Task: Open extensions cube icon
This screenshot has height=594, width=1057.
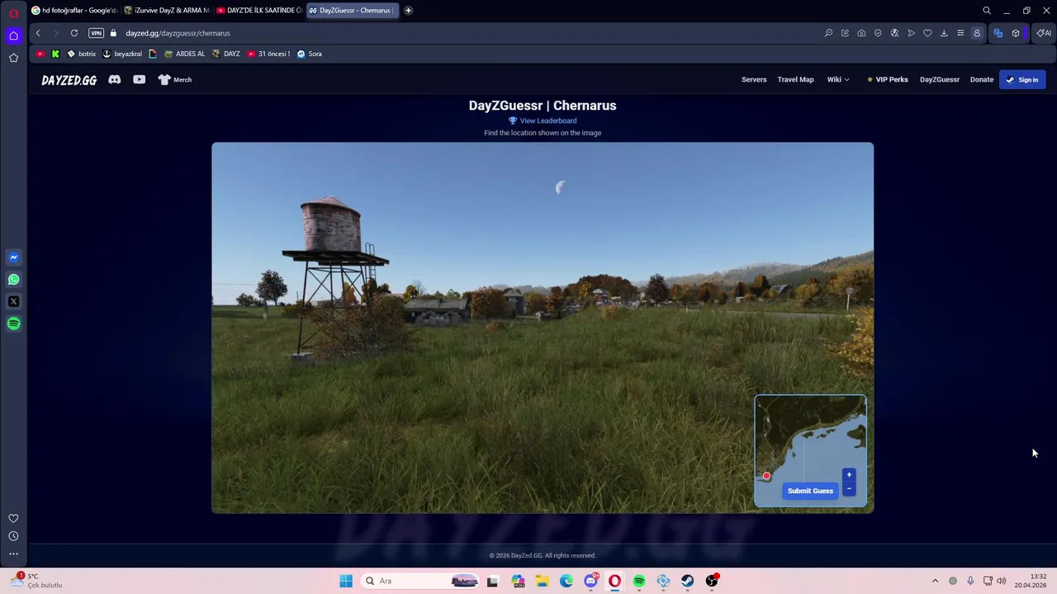Action: point(1016,33)
